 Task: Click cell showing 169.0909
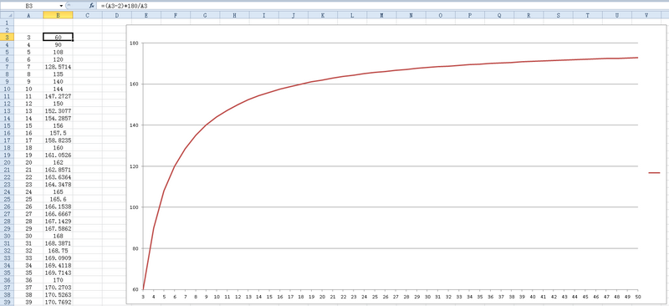point(58,258)
